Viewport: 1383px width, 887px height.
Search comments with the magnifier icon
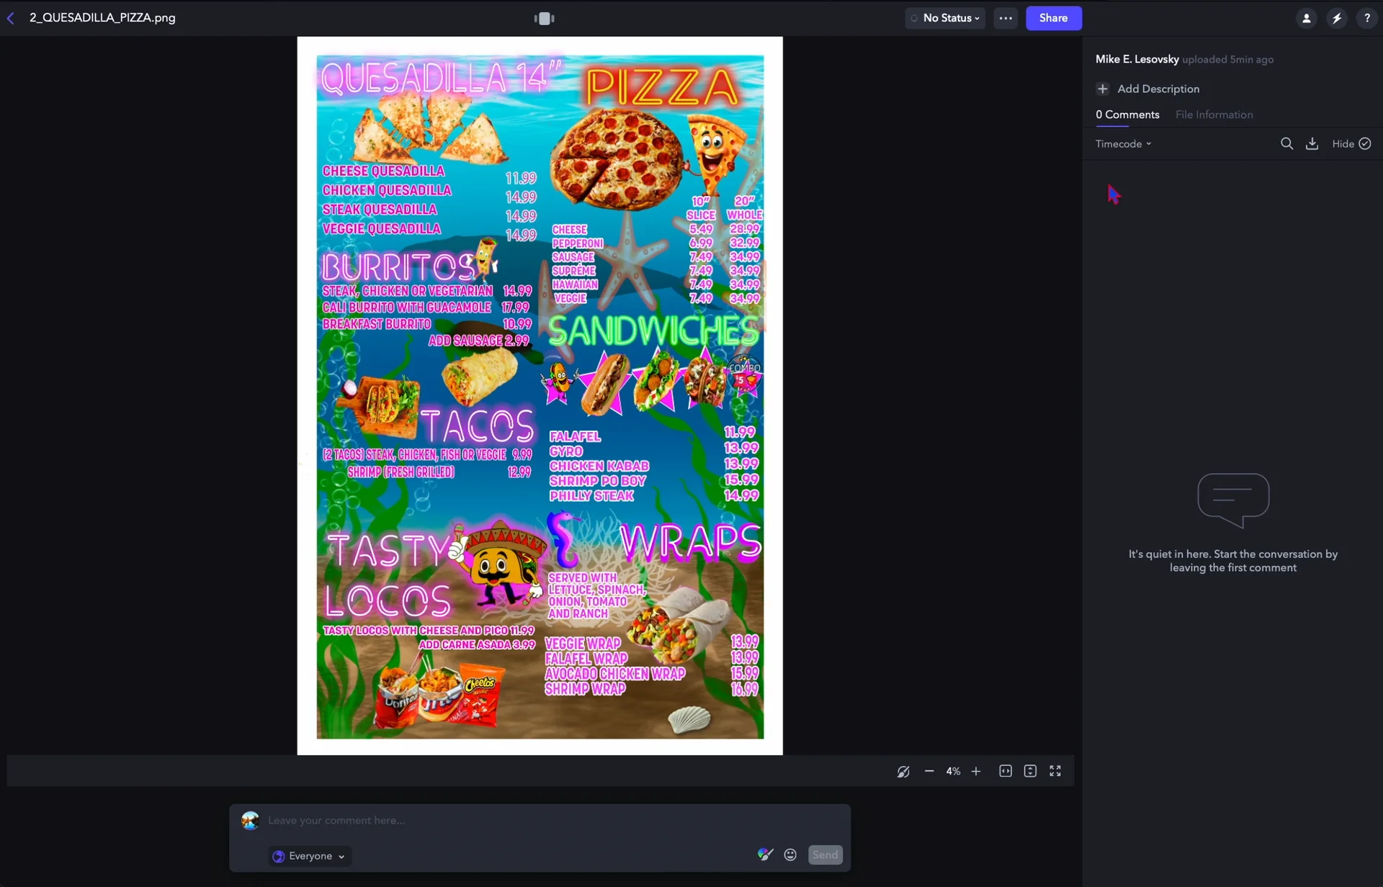tap(1286, 144)
